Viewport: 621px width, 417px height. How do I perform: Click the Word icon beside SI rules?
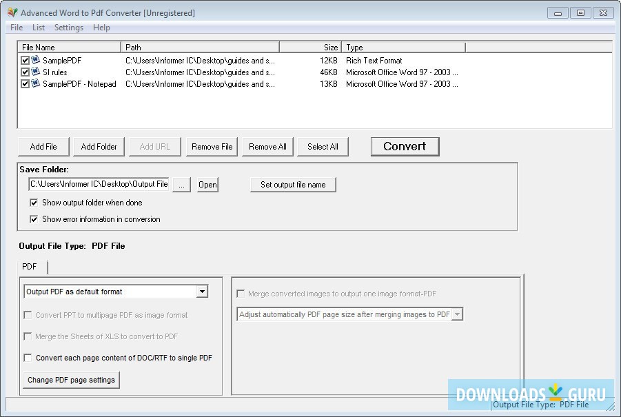(x=36, y=72)
